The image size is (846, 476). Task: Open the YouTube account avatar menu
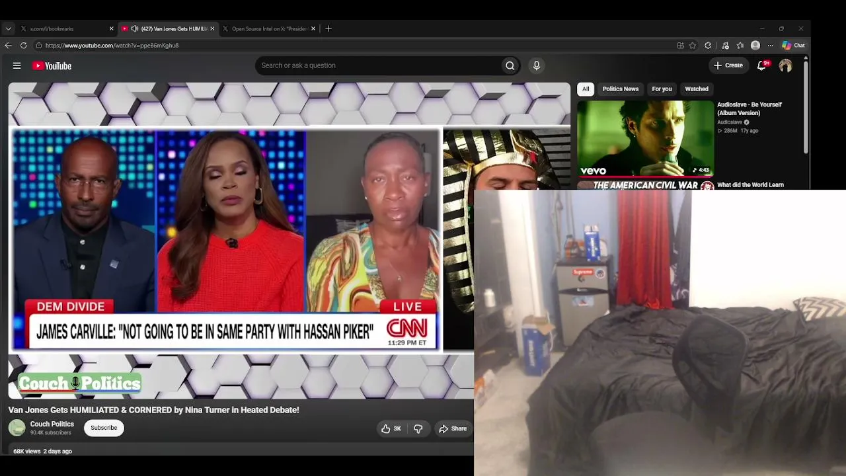pyautogui.click(x=785, y=65)
